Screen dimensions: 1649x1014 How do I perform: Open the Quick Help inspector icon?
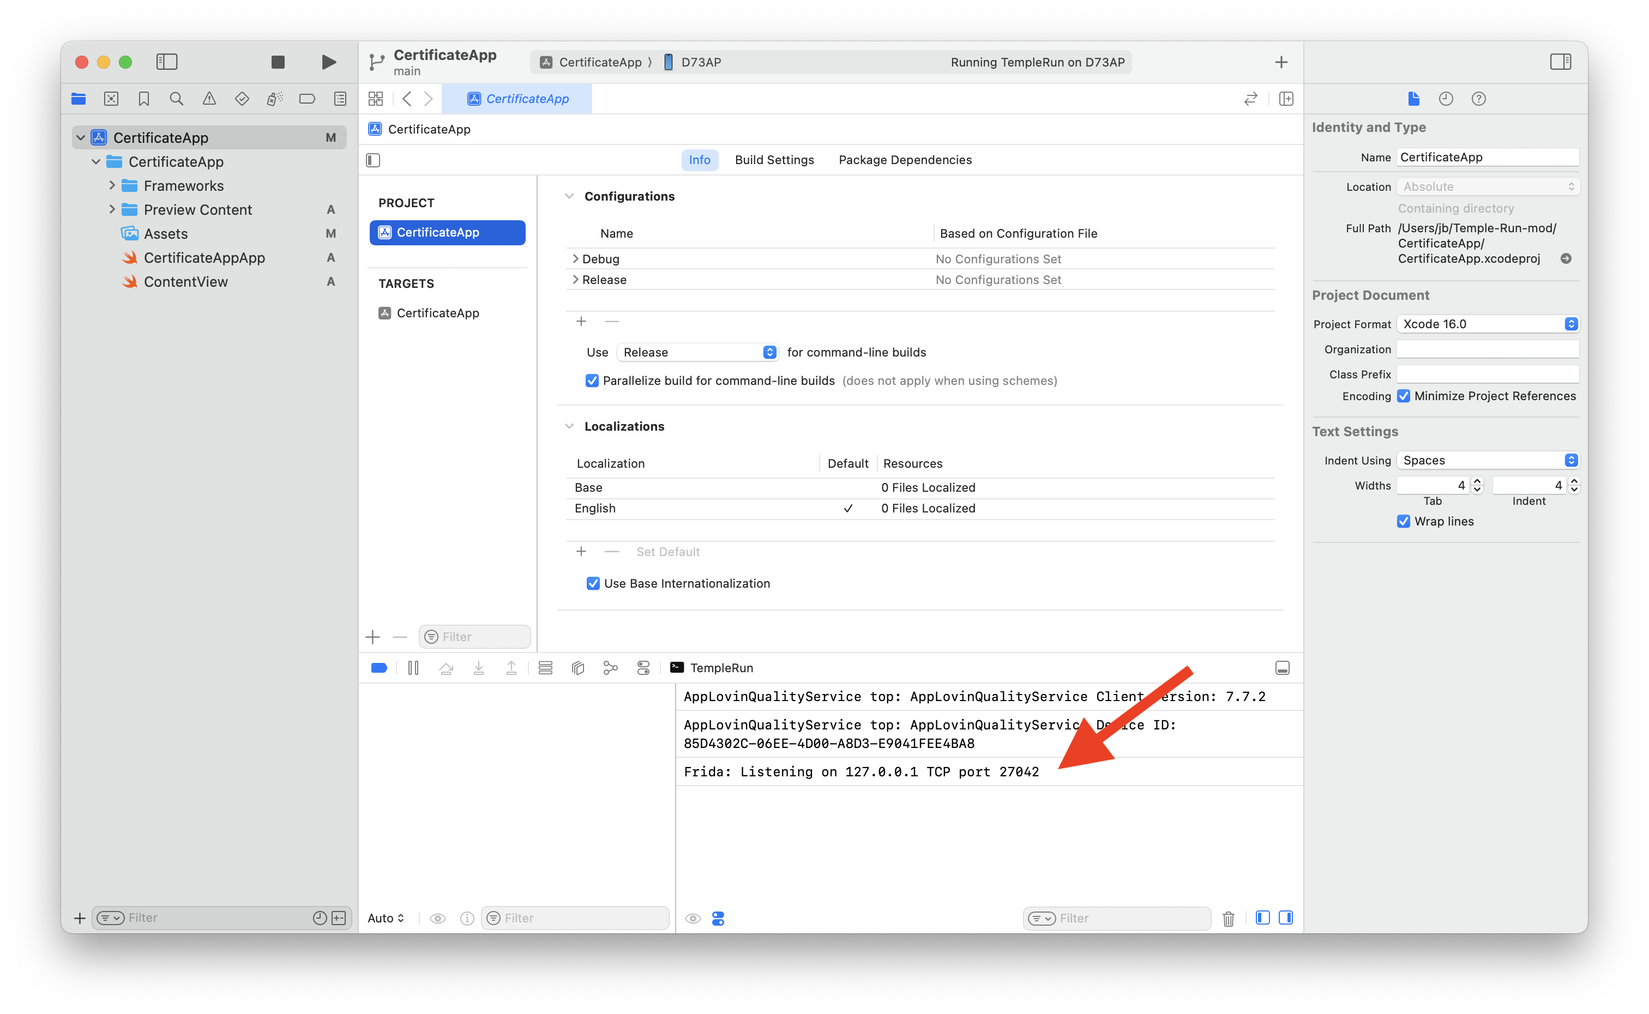point(1479,99)
